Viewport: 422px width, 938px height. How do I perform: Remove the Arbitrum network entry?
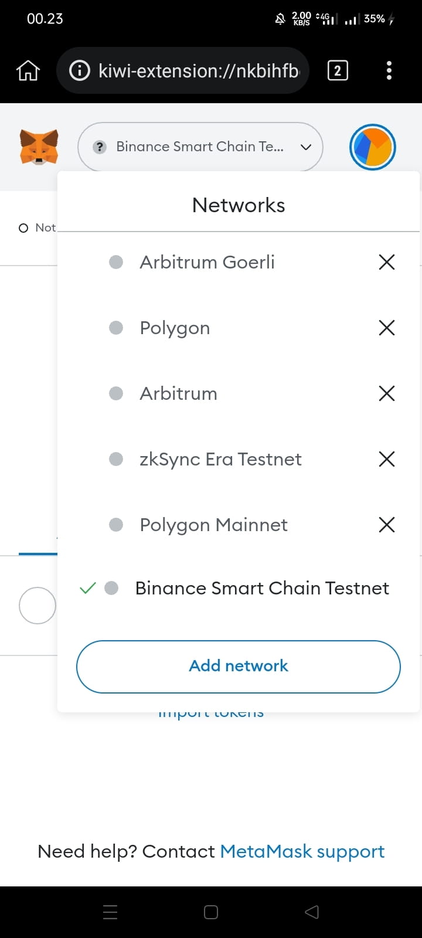point(387,393)
